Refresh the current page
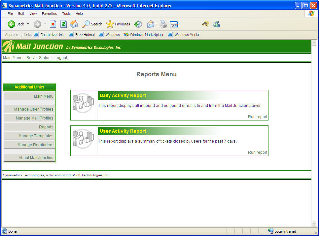 coord(63,24)
